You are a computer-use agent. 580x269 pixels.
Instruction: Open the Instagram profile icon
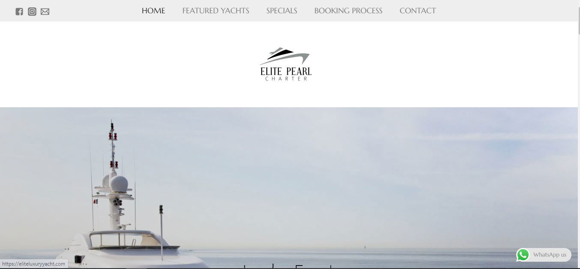pyautogui.click(x=32, y=12)
